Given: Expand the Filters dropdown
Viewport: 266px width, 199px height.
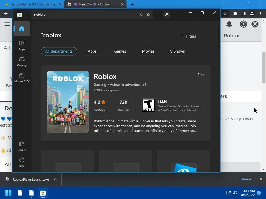Looking at the screenshot, I should tap(194, 36).
